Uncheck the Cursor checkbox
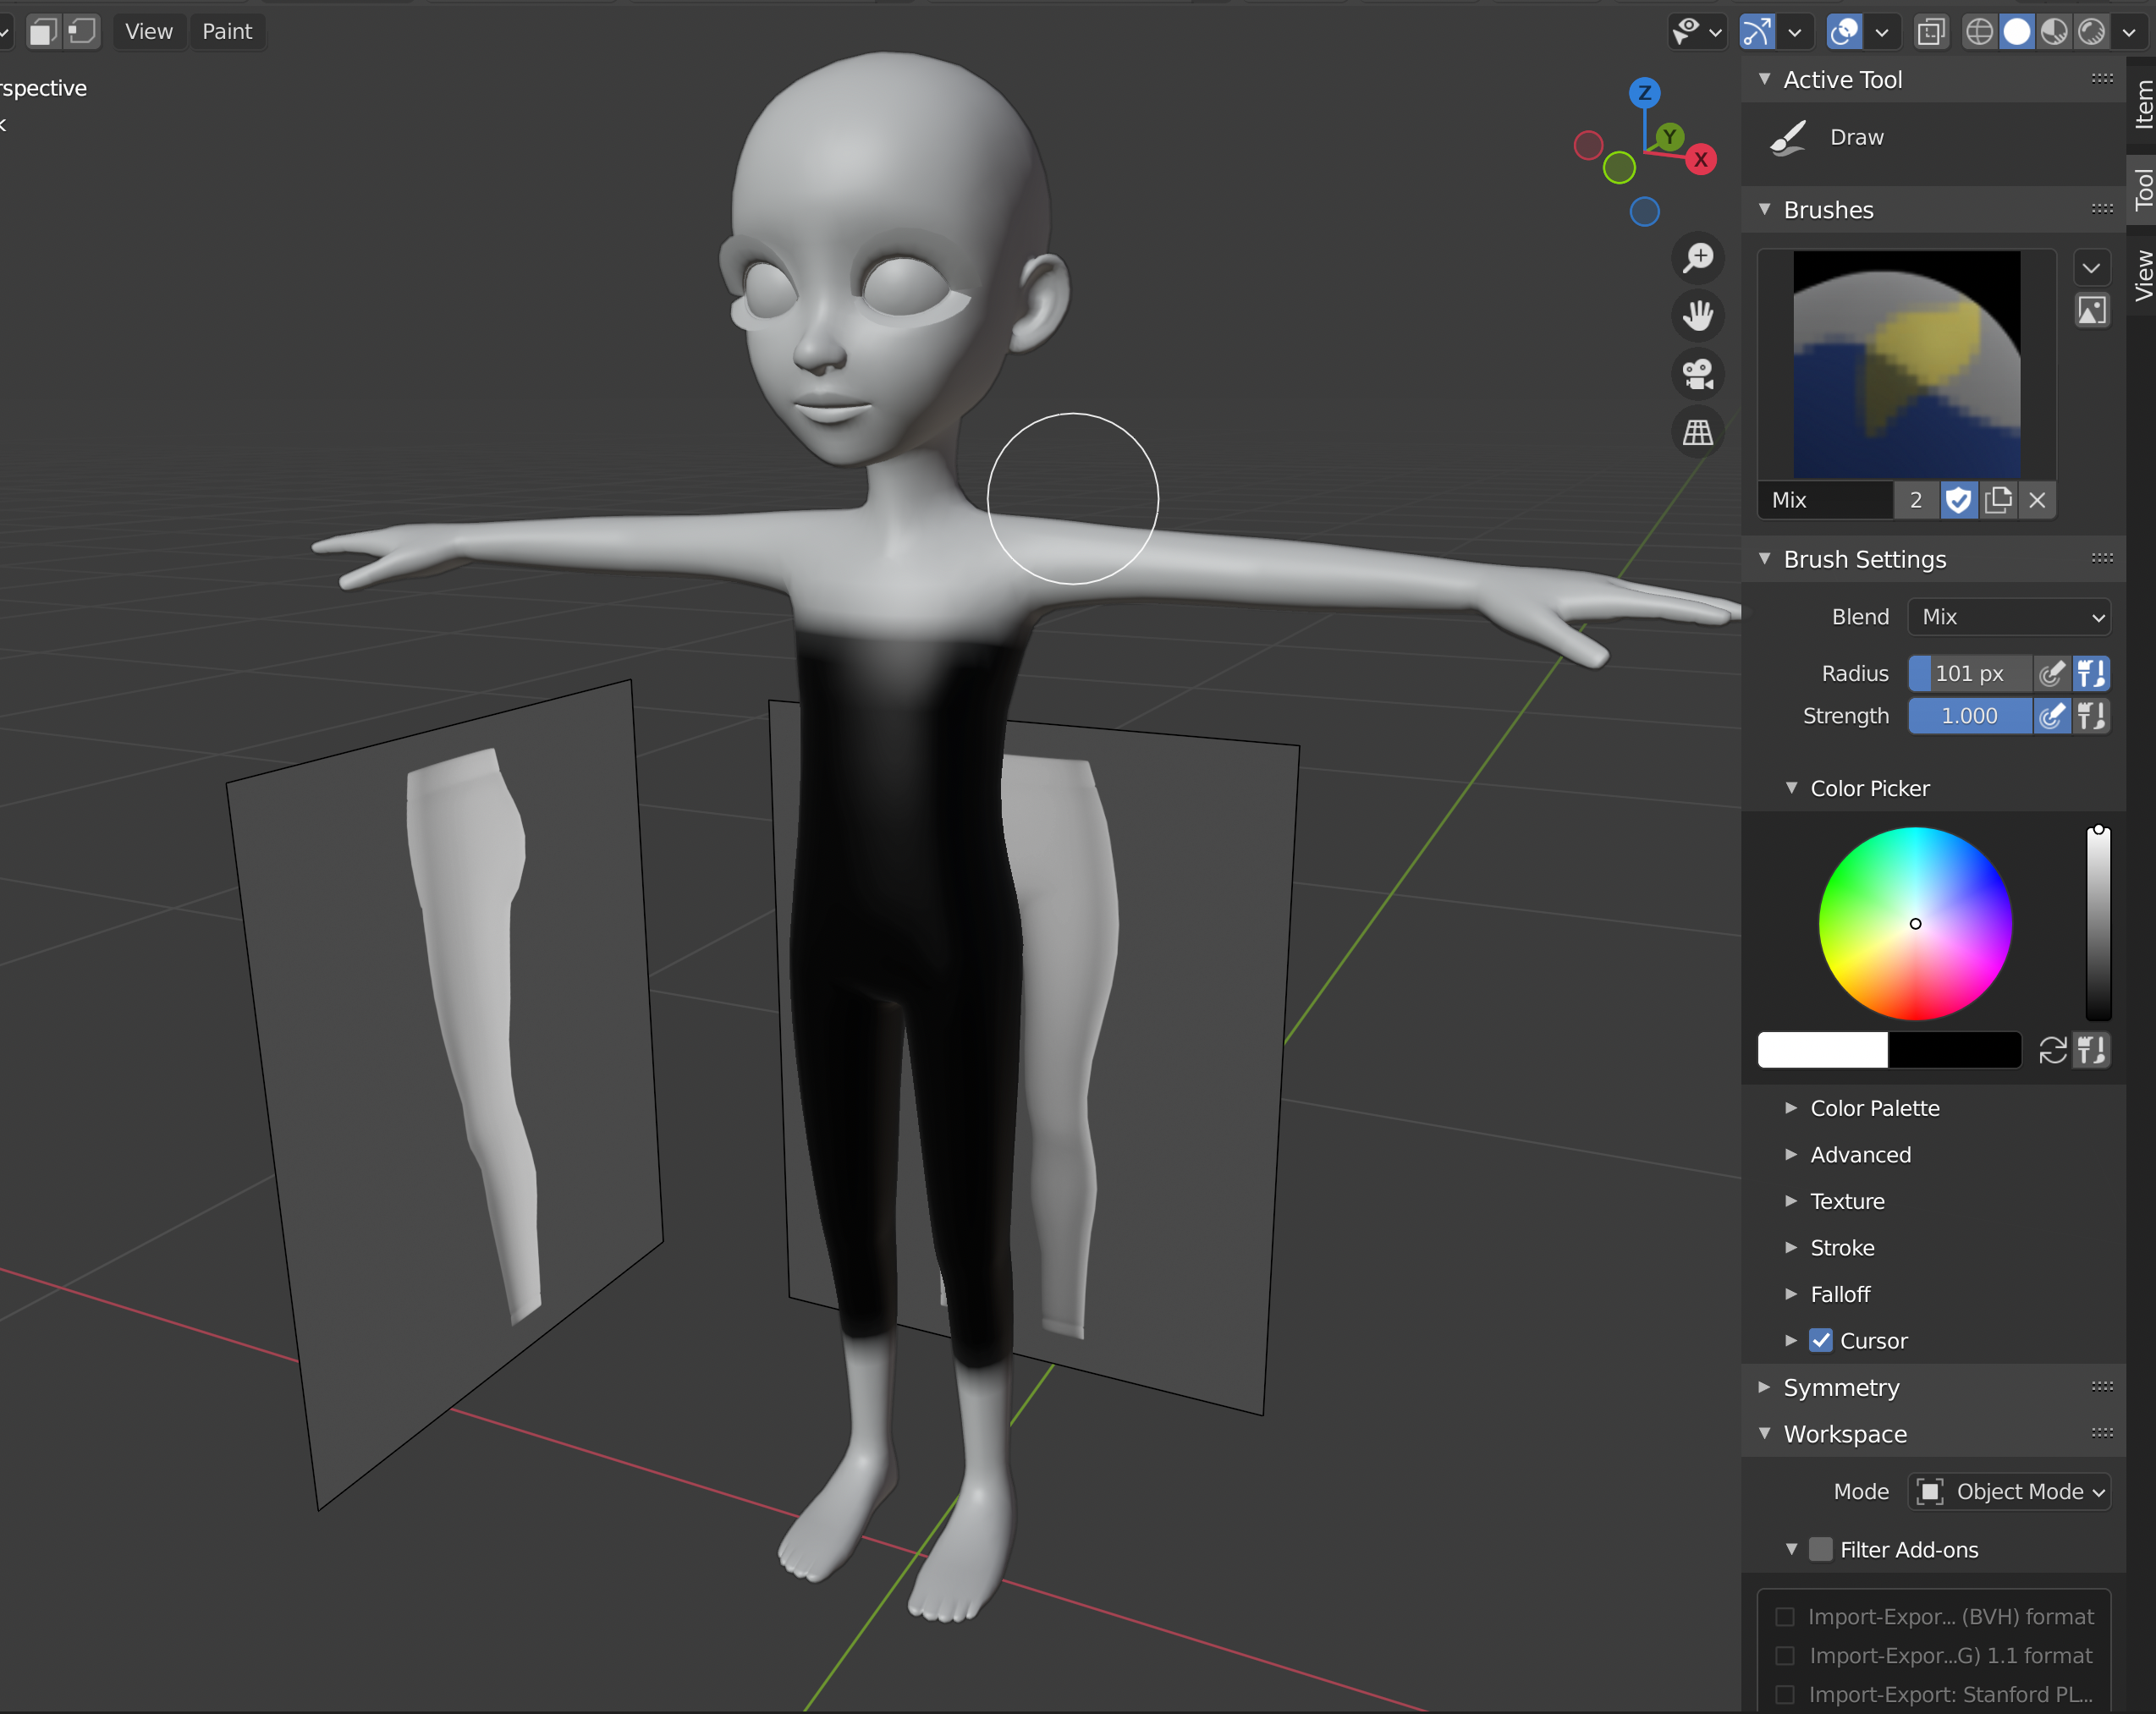 pos(1821,1341)
